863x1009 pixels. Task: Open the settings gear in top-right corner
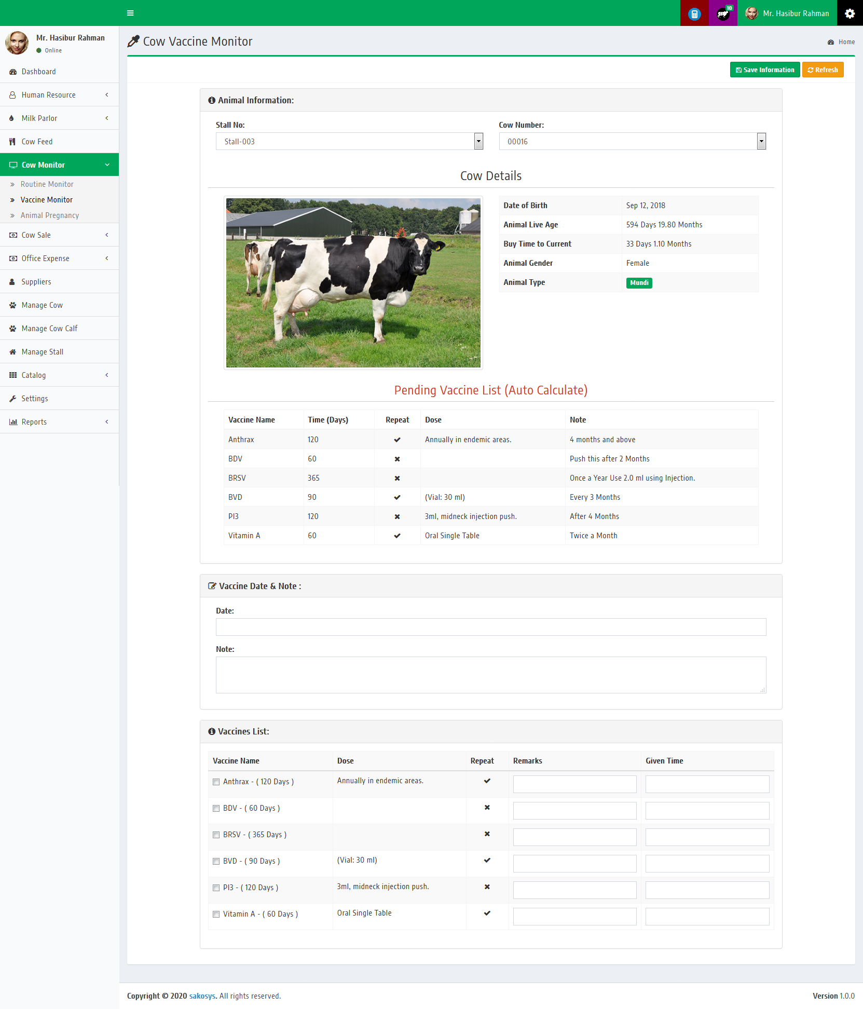pyautogui.click(x=850, y=13)
